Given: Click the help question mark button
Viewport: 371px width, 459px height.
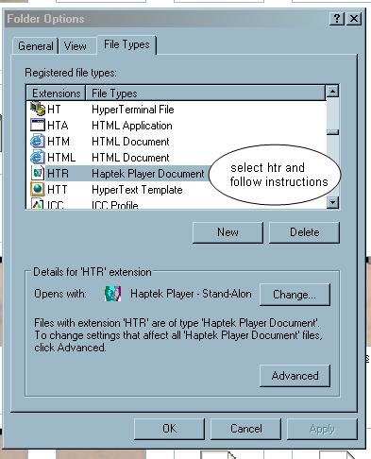Looking at the screenshot, I should 336,19.
